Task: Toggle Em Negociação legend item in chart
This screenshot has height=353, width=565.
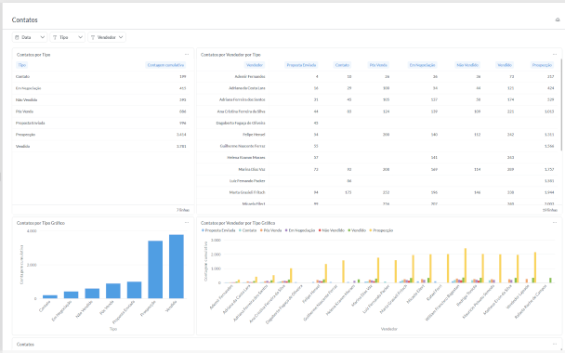Action: pyautogui.click(x=300, y=230)
